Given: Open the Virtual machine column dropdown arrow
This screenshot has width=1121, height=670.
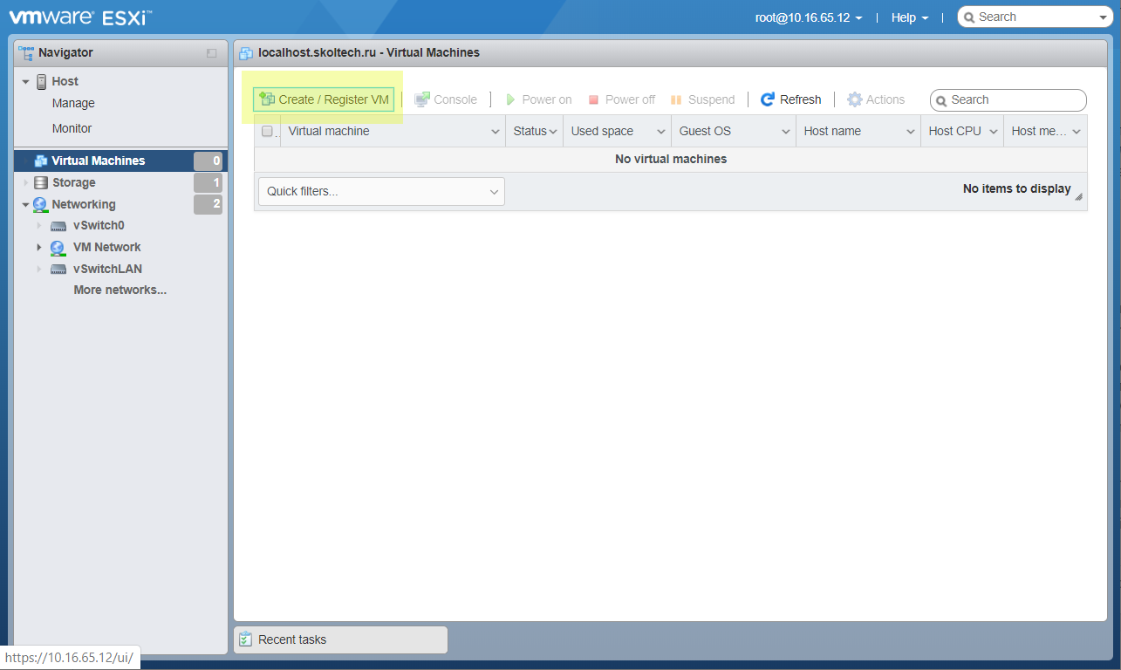Looking at the screenshot, I should pos(495,132).
